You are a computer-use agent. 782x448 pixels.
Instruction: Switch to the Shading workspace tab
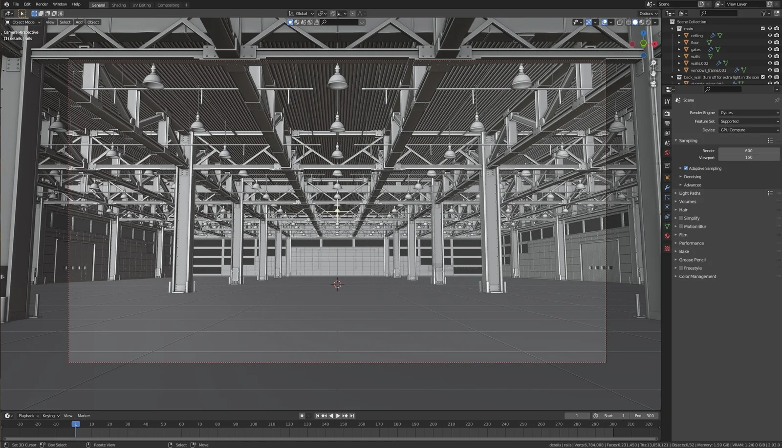[x=119, y=5]
